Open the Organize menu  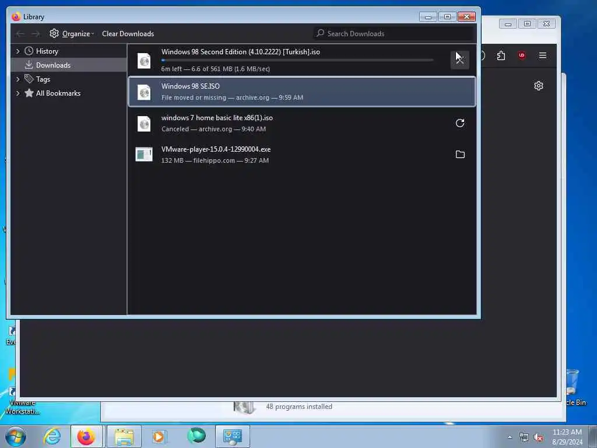point(72,33)
